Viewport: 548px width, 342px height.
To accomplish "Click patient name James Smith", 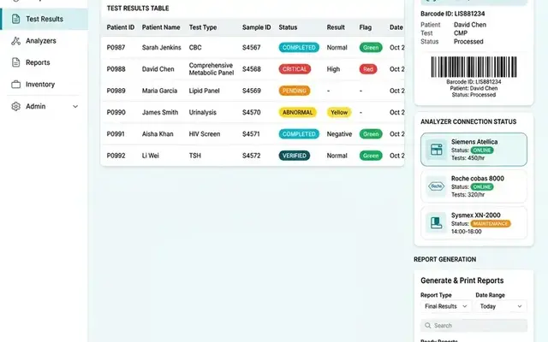I will click(x=160, y=112).
